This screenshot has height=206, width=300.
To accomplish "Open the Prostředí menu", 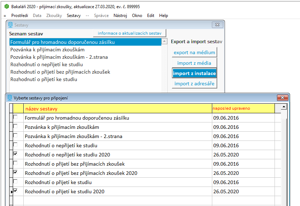I will click(19, 16).
